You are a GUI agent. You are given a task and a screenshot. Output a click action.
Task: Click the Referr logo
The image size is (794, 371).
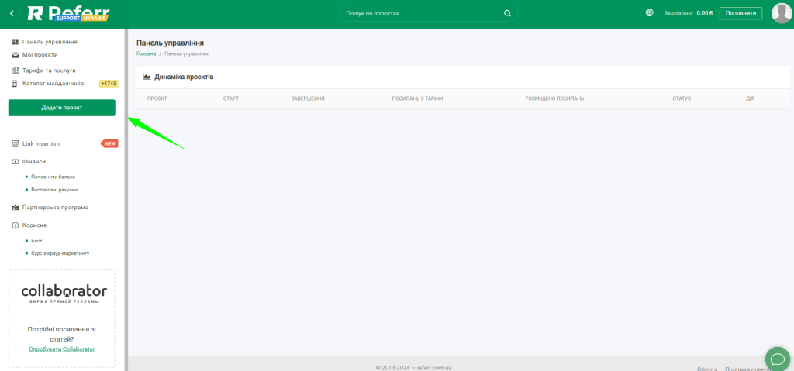coord(68,13)
